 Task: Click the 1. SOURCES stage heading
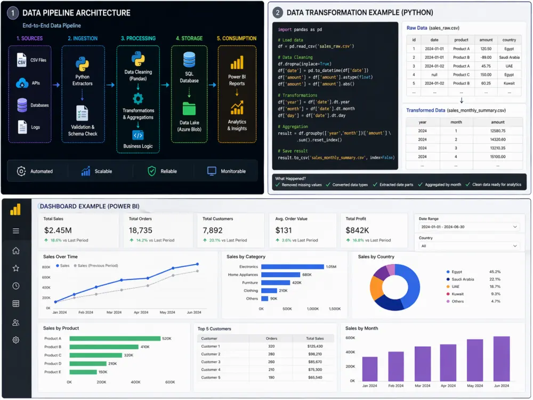(29, 38)
